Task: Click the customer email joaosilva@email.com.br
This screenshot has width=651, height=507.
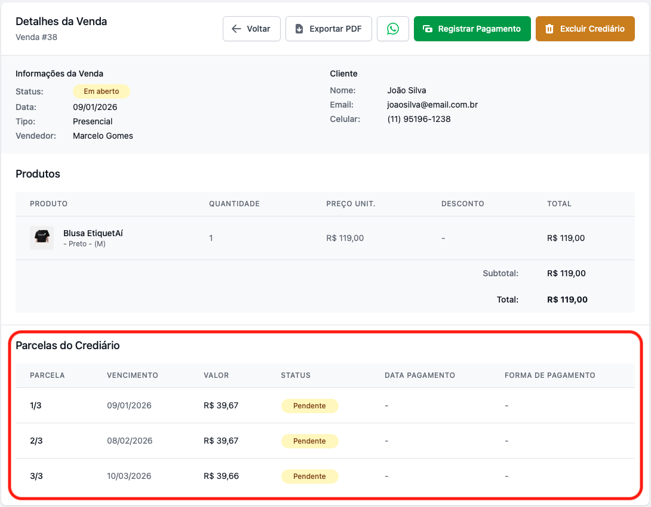Action: click(x=432, y=105)
